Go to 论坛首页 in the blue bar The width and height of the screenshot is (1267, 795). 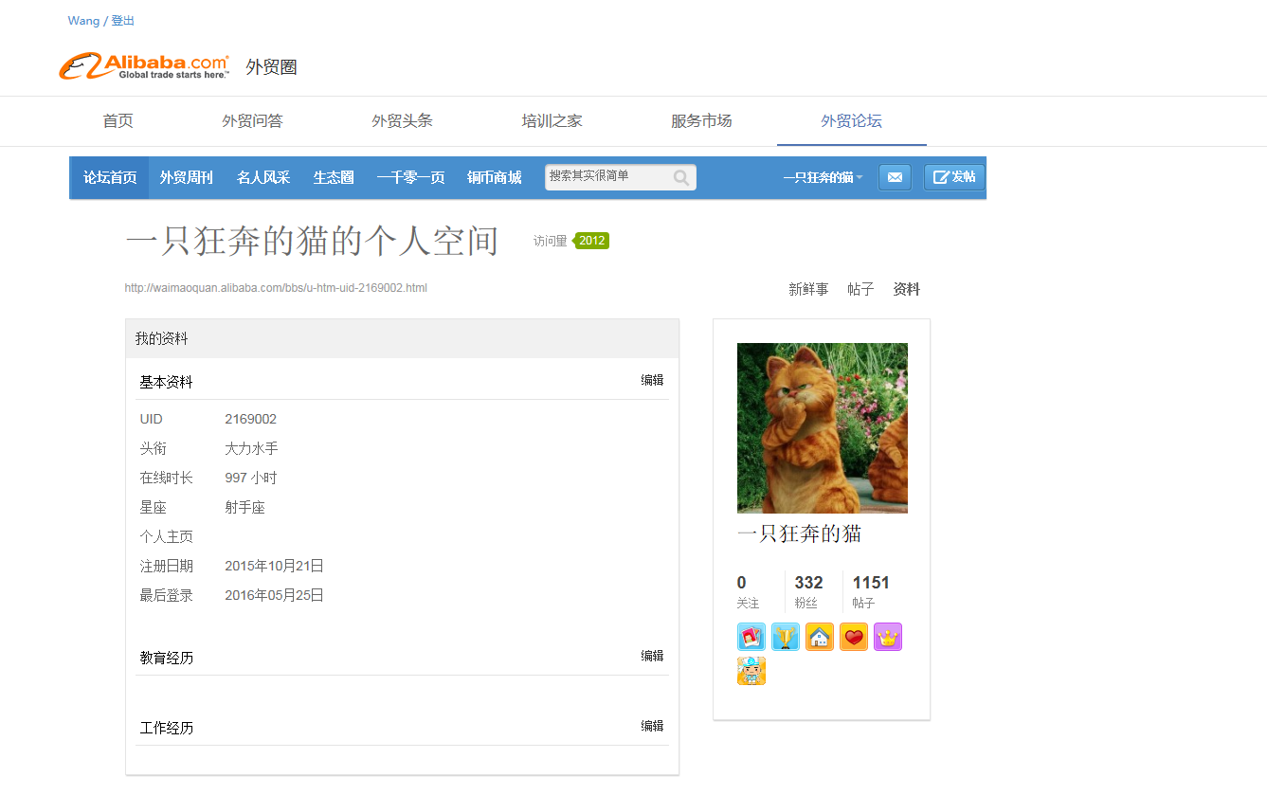[x=110, y=177]
